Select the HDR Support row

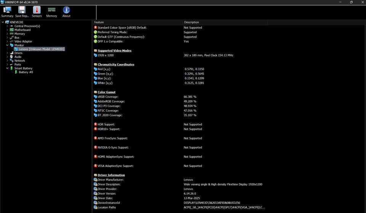(x=106, y=124)
